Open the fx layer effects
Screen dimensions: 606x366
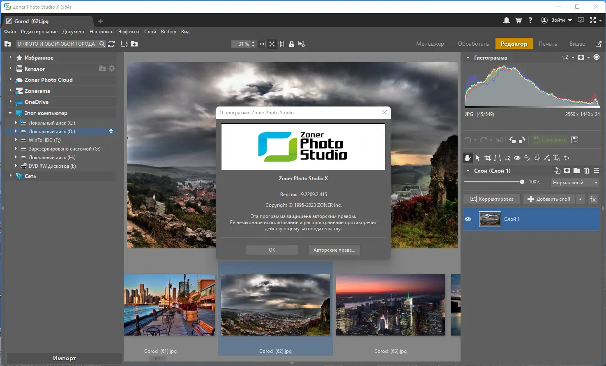pyautogui.click(x=593, y=199)
